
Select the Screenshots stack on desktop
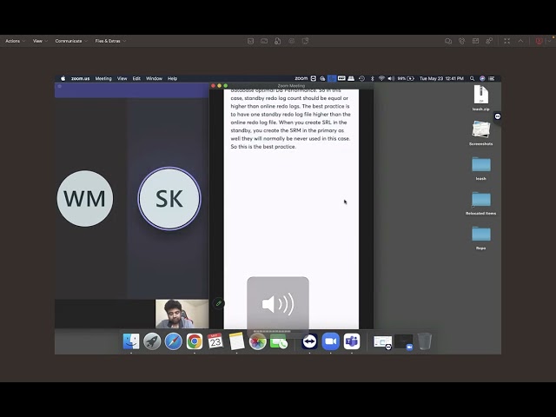tap(480, 133)
